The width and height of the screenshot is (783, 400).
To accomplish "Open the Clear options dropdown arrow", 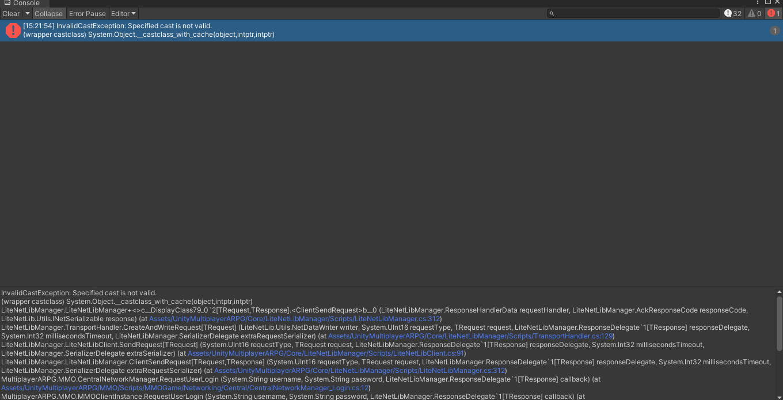I will pyautogui.click(x=27, y=13).
